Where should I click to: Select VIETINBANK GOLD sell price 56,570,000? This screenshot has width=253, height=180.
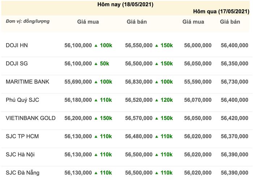[139, 118]
